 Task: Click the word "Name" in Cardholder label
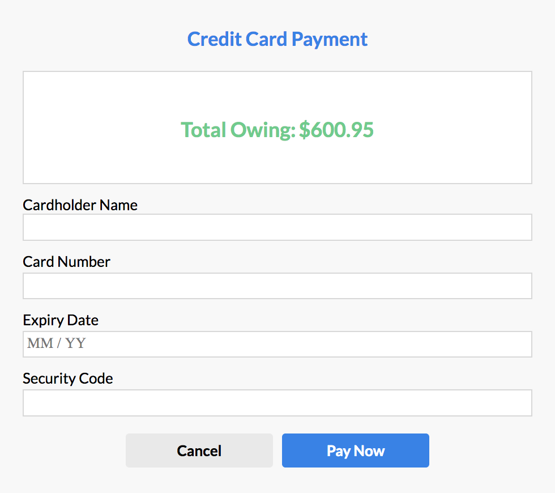pyautogui.click(x=118, y=205)
